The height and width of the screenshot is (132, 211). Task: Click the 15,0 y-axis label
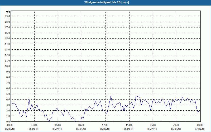[7, 38]
